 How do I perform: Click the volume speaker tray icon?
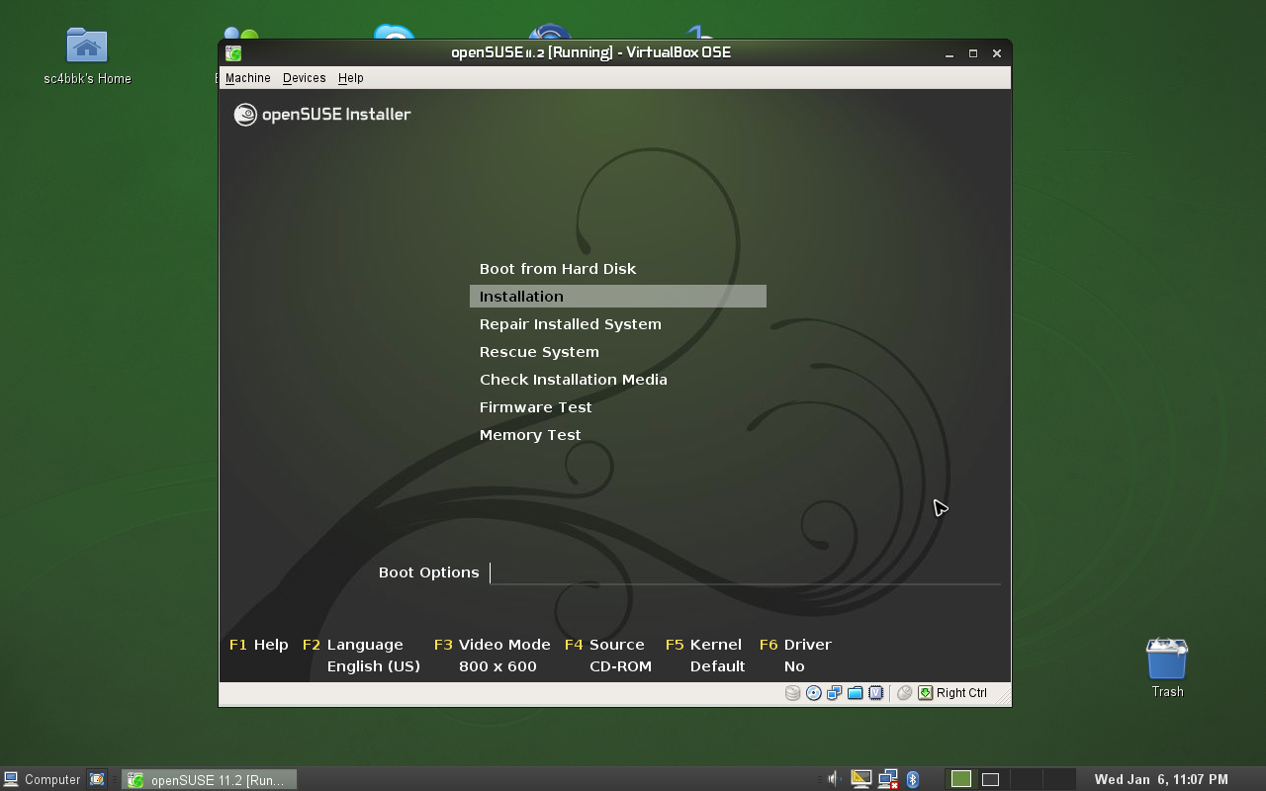pos(835,779)
